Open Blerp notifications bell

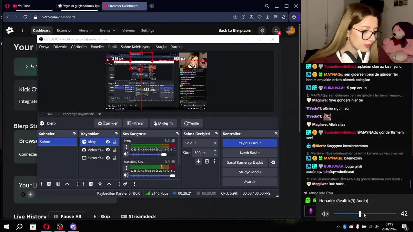coord(276,31)
